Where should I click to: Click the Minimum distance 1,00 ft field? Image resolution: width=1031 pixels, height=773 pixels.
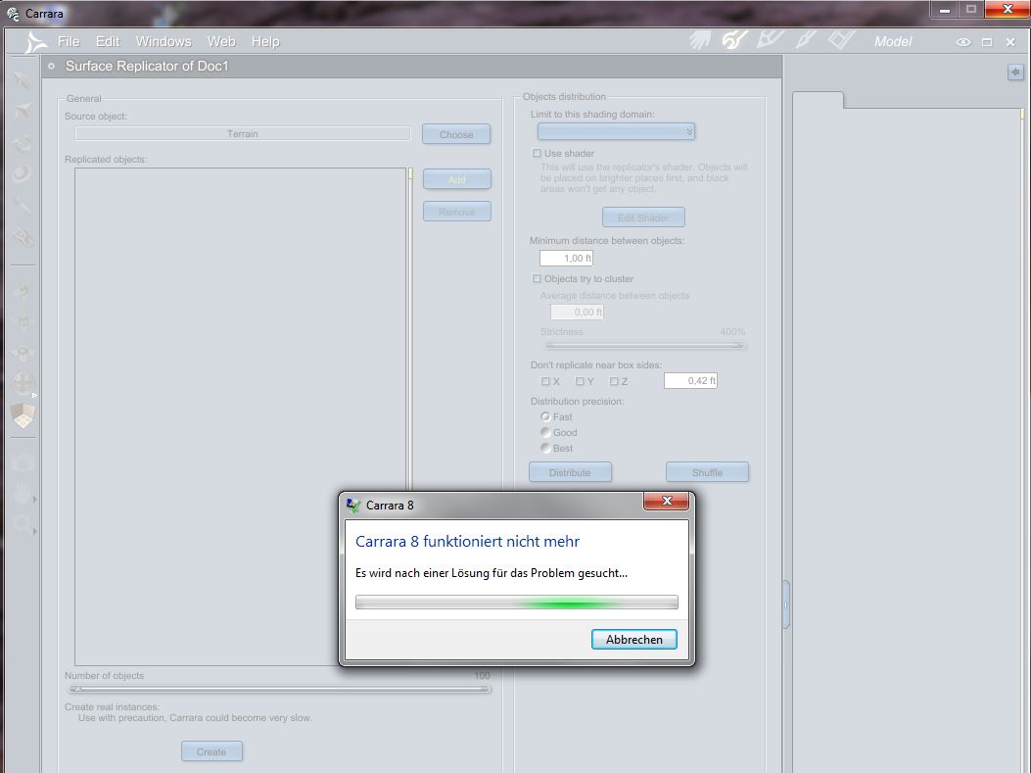tap(566, 258)
